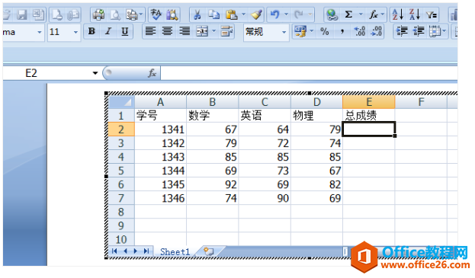Viewport: 475px width, 278px height.
Task: Click the AutoSum sigma icon
Action: tap(348, 14)
